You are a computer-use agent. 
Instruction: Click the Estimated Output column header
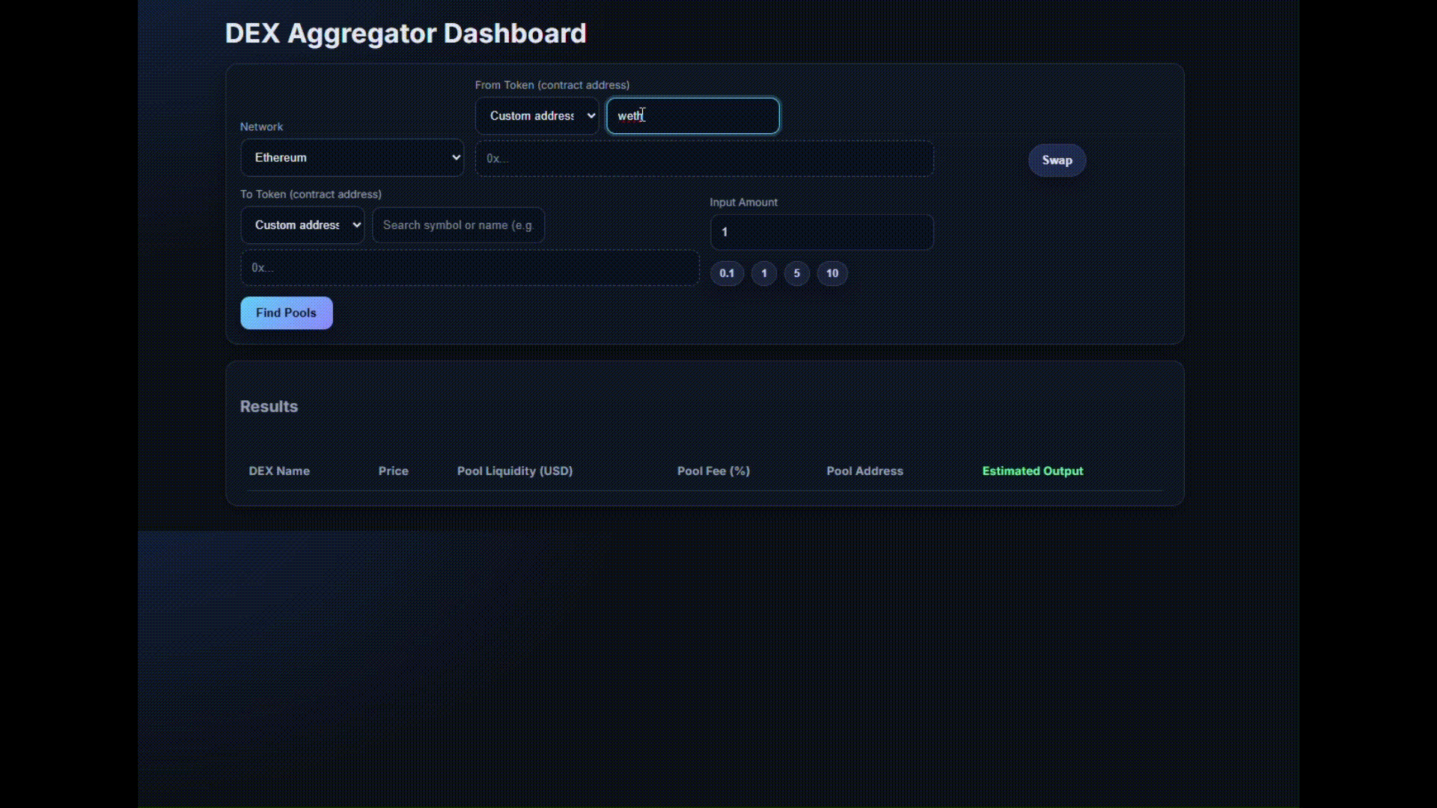click(1032, 471)
